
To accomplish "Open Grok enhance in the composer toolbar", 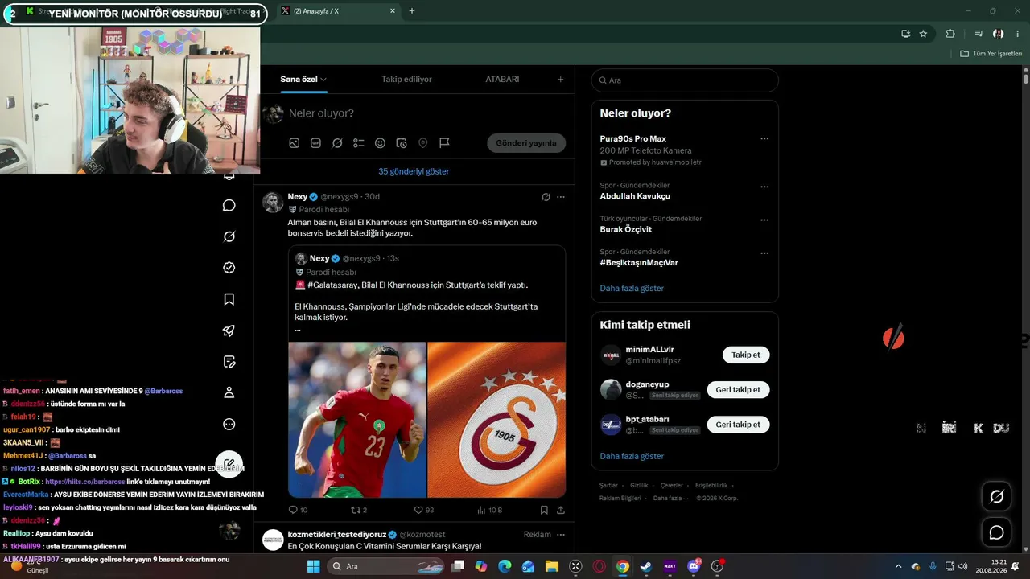I will 337,143.
